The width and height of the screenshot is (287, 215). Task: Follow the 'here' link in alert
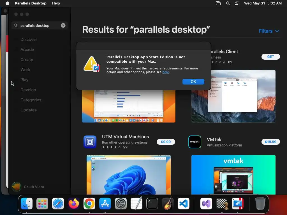coord(165,72)
